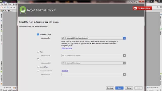Open Glass Minimum SDK dropdown arrow
The image size is (162, 91).
click(124, 75)
